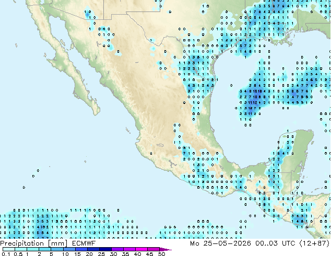Click the 20–25 mm legend color swatch
Viewport: 331px width, 256px height.
93,249
